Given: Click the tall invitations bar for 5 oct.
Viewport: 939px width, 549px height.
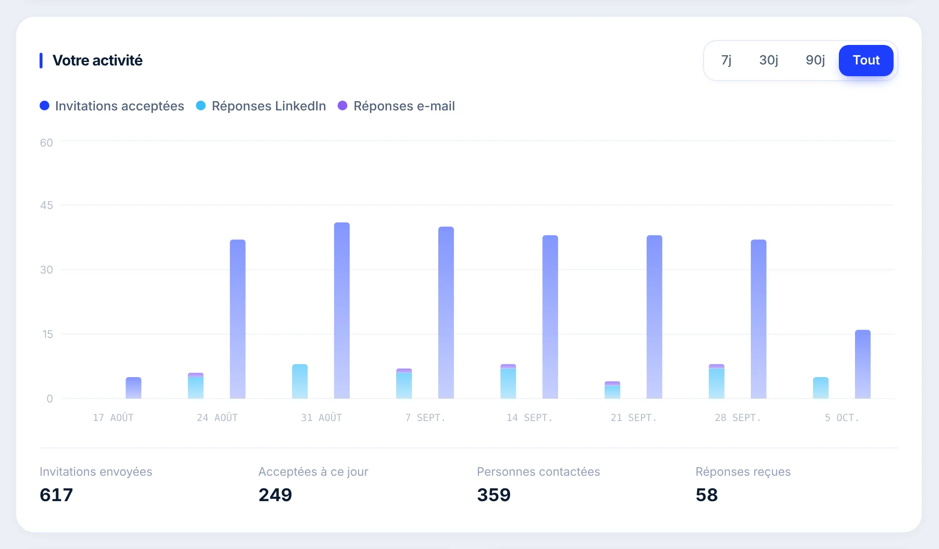Looking at the screenshot, I should [x=863, y=364].
